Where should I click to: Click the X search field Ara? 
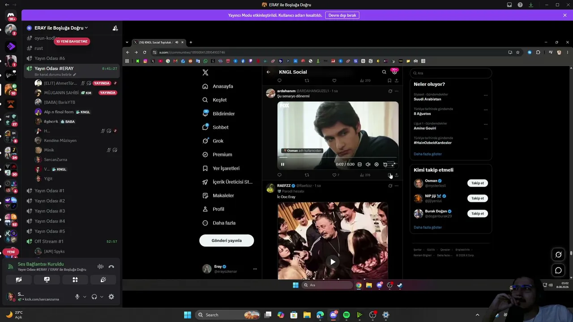tap(451, 73)
